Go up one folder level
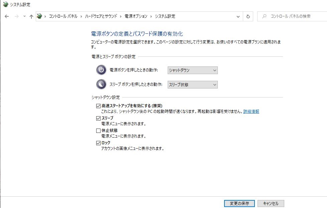The height and width of the screenshot is (208, 327). tap(31, 16)
